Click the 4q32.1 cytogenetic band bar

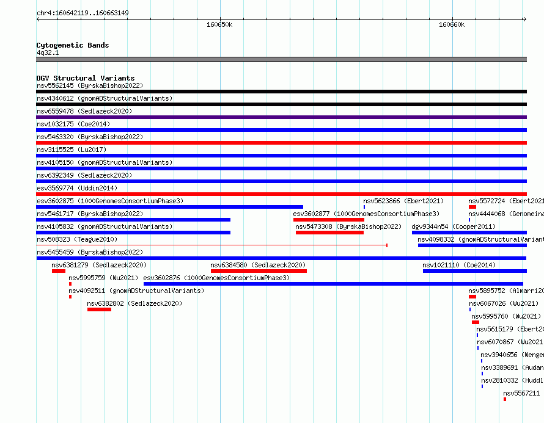281,59
